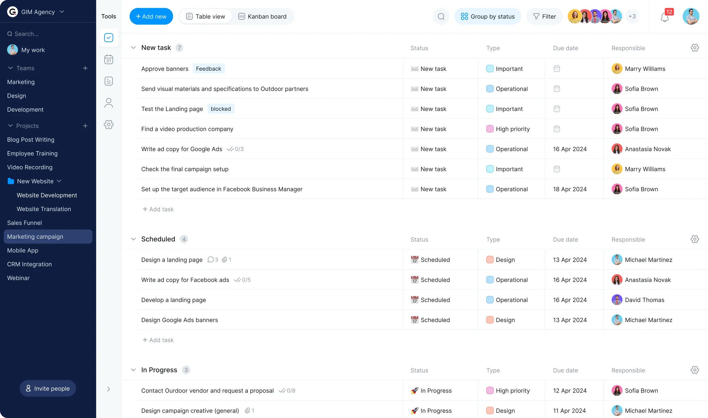
Task: Open checklist 0/5 on Facebook ads task
Action: coord(242,280)
